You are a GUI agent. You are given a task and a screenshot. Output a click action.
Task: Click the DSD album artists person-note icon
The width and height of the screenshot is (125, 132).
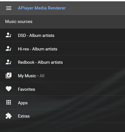coord(8,35)
